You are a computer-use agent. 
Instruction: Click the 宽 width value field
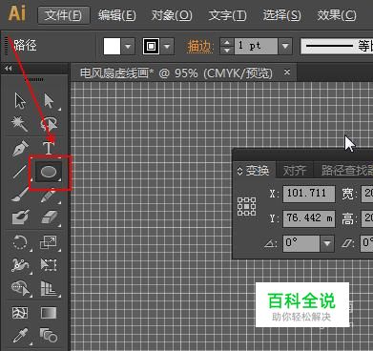coord(367,194)
